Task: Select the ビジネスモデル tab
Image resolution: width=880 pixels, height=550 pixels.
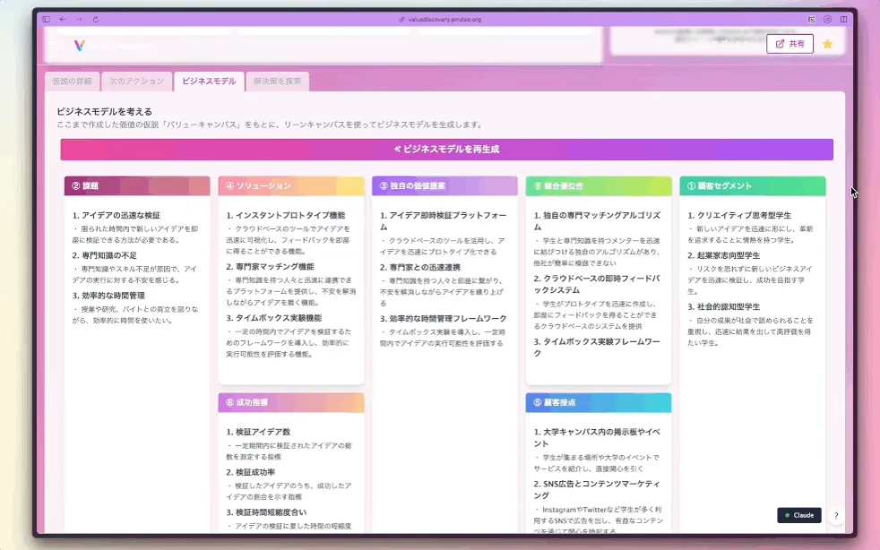Action: 209,82
